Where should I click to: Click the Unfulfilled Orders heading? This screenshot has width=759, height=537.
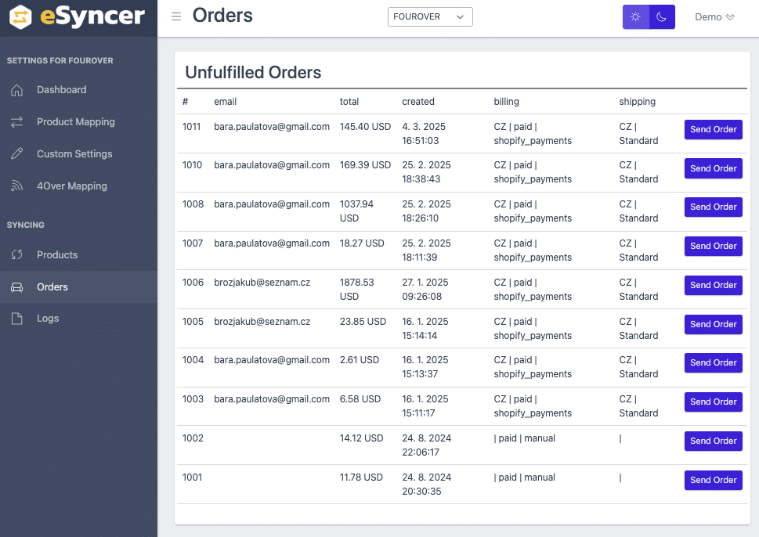point(253,73)
